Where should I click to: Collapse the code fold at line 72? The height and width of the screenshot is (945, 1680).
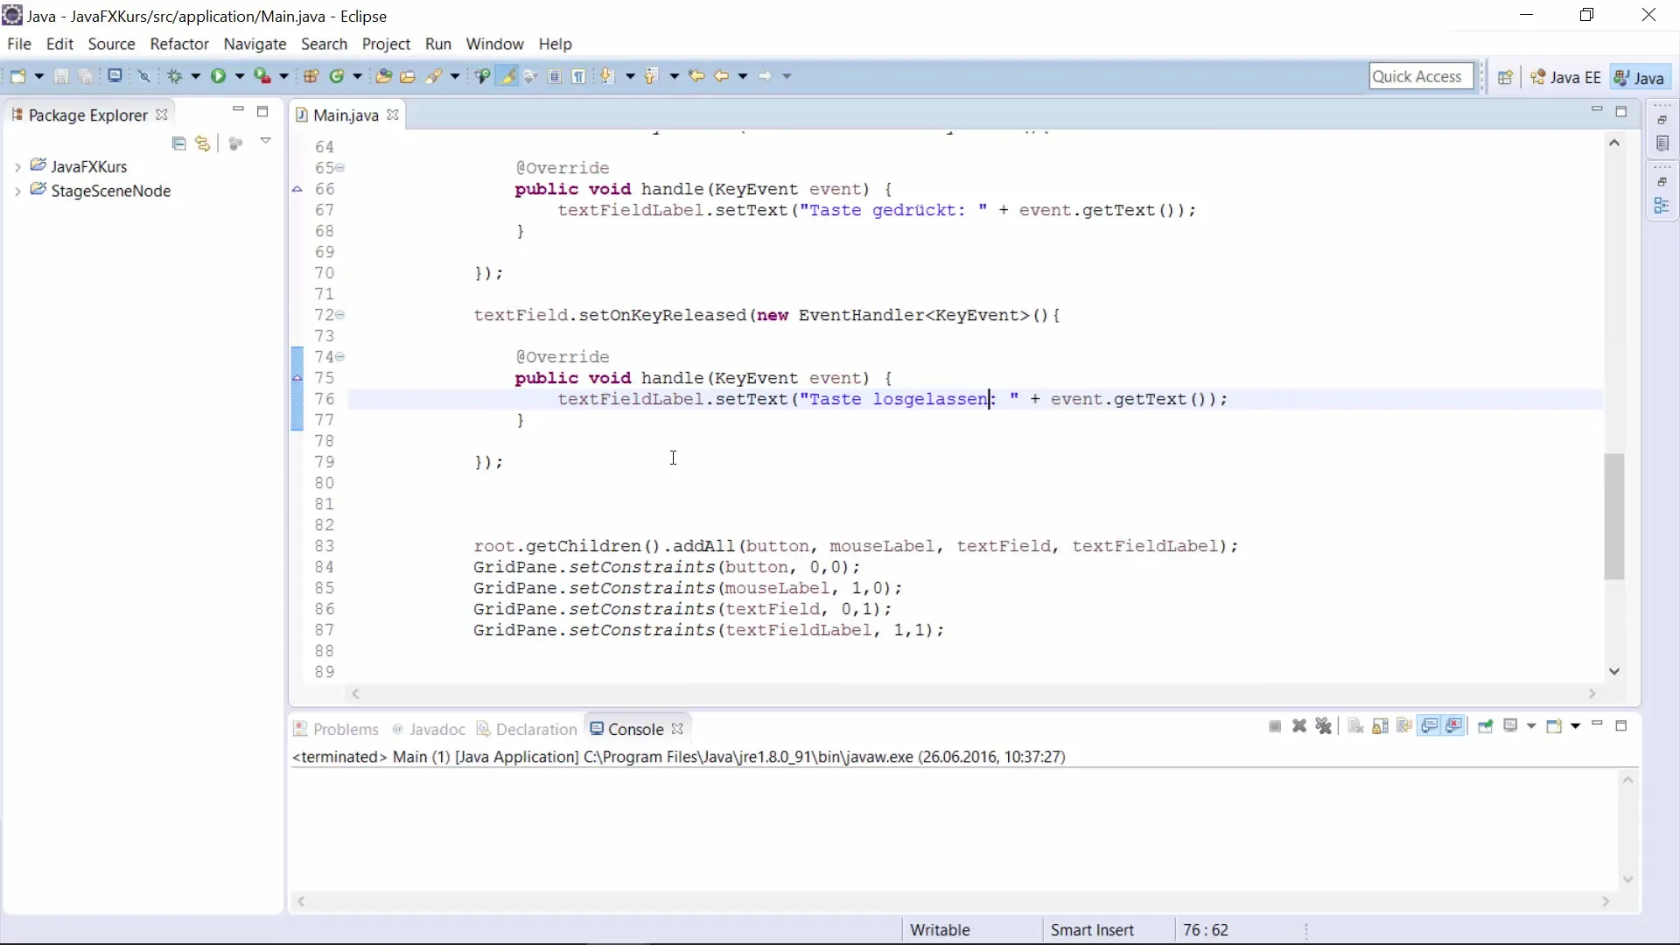[340, 315]
